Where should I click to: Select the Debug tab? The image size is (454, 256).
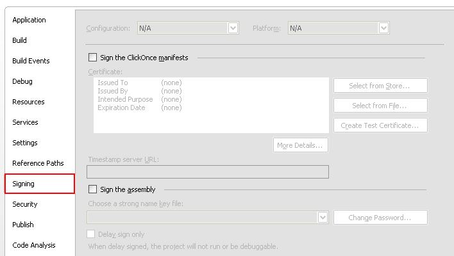pos(22,81)
